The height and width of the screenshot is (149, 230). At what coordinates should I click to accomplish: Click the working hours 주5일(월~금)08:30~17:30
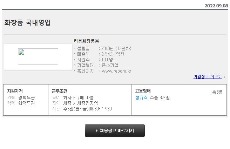tap(87, 109)
